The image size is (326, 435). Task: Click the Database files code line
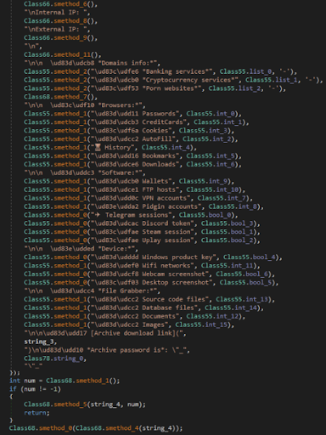(143, 308)
